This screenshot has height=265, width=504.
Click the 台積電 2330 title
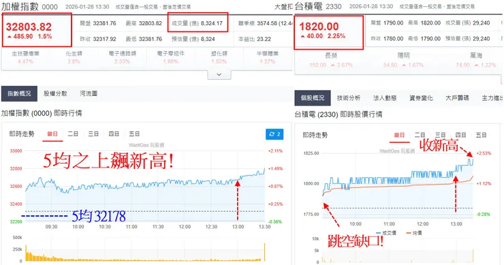318,6
